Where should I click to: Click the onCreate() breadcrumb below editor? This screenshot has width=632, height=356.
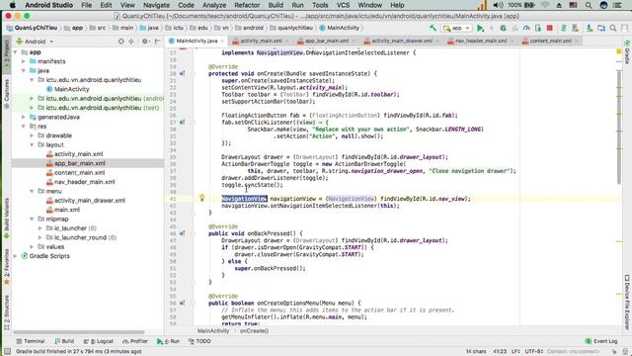pos(254,331)
